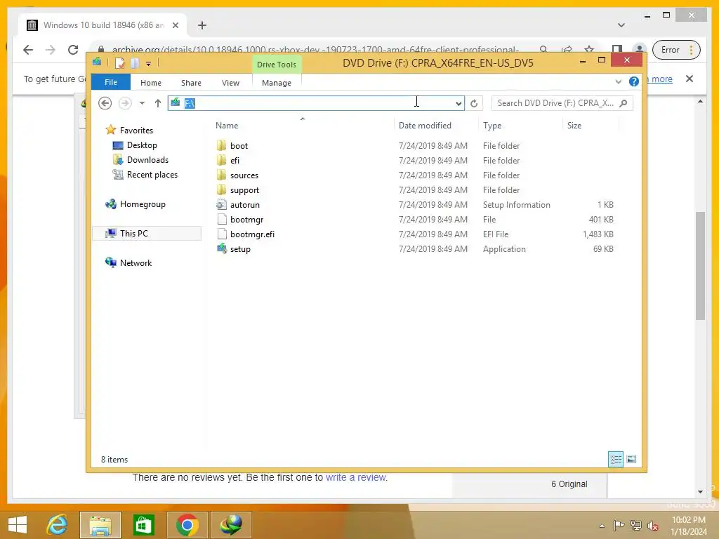Reload the Chrome page

(x=73, y=50)
